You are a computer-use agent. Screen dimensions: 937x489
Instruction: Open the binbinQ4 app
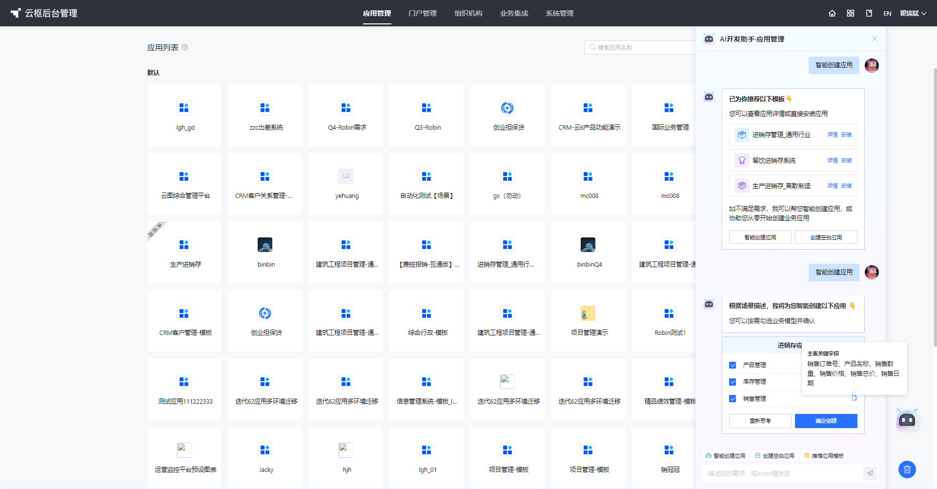pyautogui.click(x=588, y=253)
